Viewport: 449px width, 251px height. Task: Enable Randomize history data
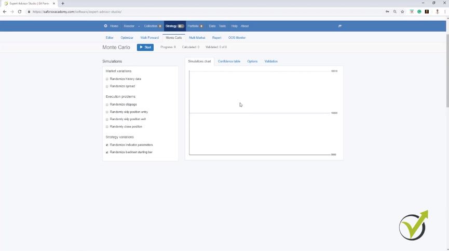107,79
